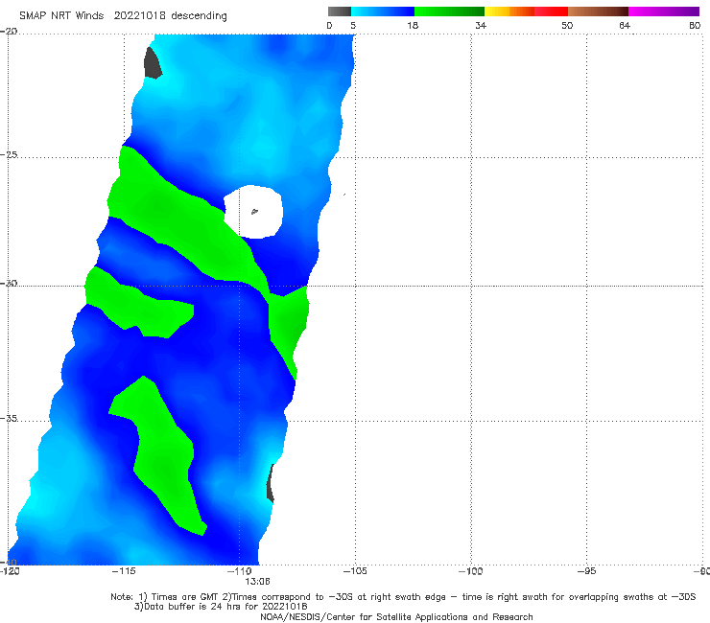This screenshot has height=623, width=710.
Task: Click the latitude axis label '-20'
Action: (9, 32)
